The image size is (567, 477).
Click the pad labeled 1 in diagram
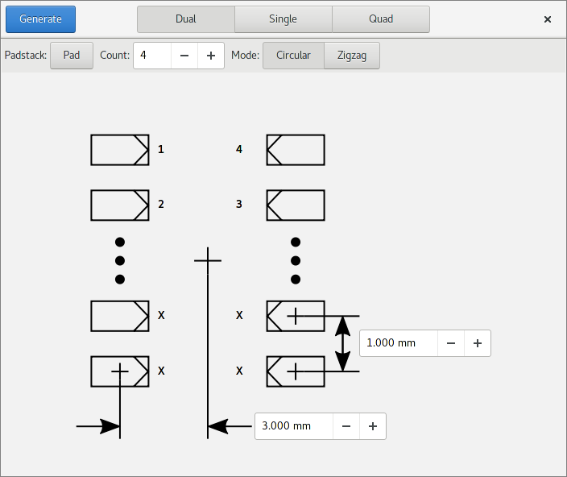tap(120, 150)
